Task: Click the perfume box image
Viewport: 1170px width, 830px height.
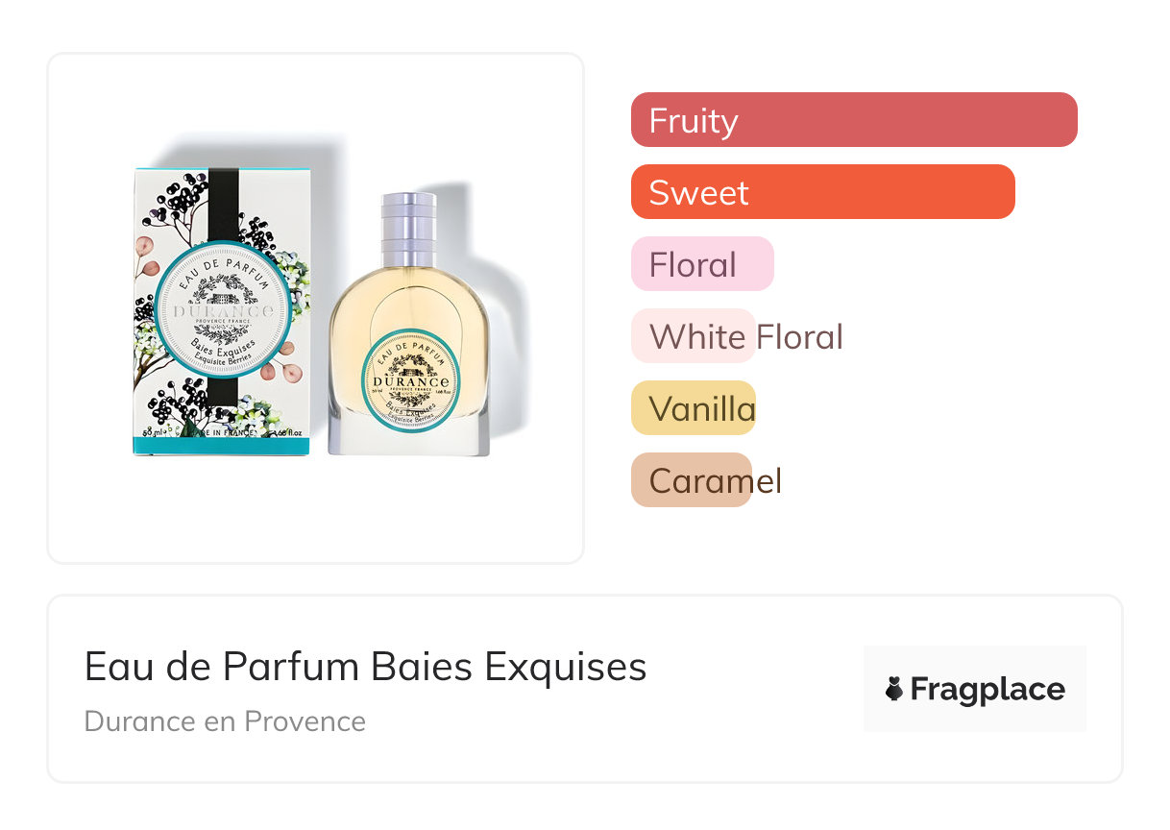Action: click(x=222, y=311)
